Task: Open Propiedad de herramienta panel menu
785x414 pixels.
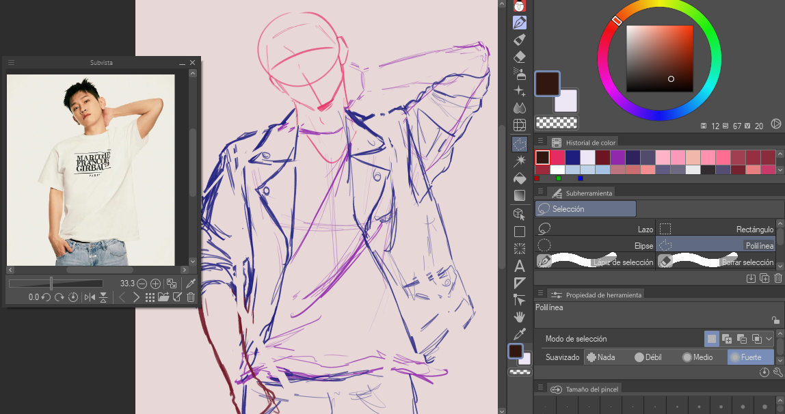Action: point(540,294)
